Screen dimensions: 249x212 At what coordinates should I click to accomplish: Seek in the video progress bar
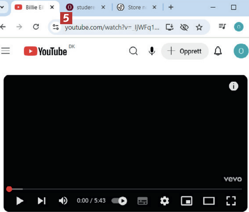click(124, 189)
